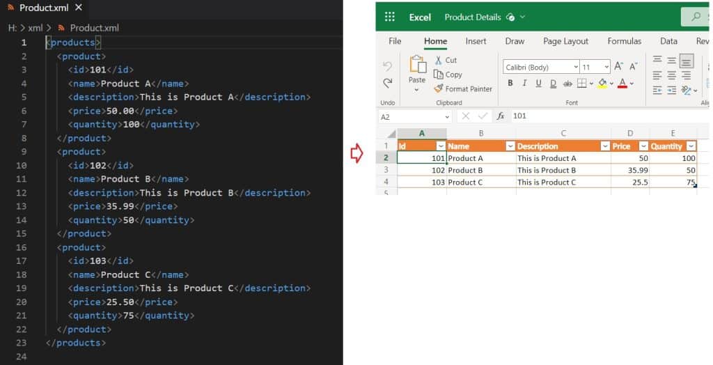Click the cloud save status icon
Image resolution: width=713 pixels, height=365 pixels.
click(510, 17)
